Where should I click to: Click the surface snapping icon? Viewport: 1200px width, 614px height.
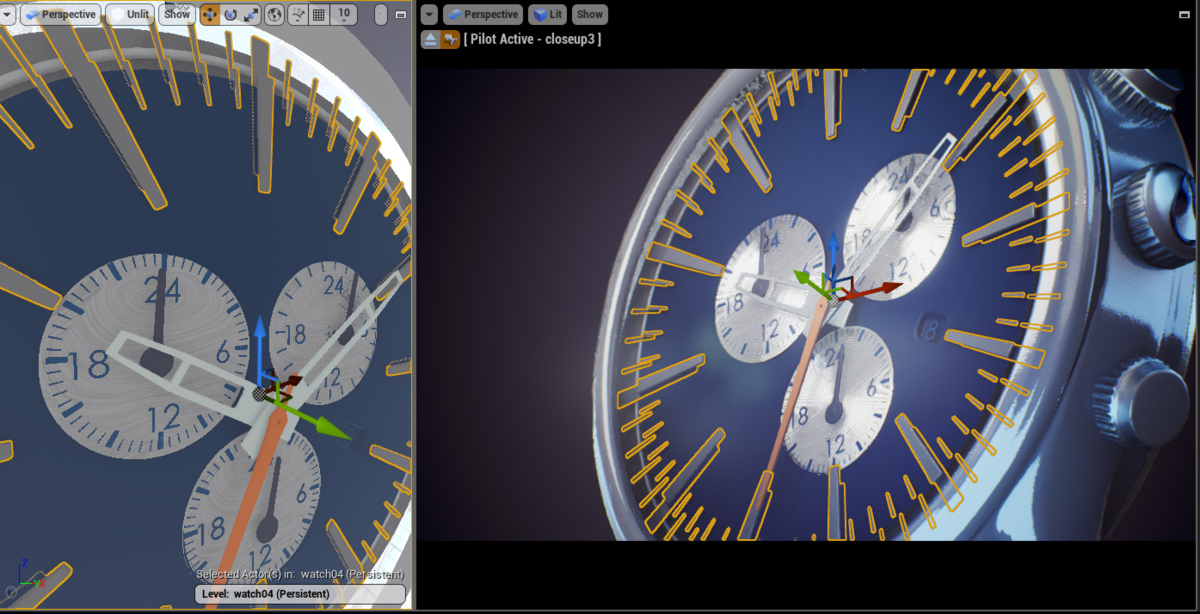pos(298,15)
